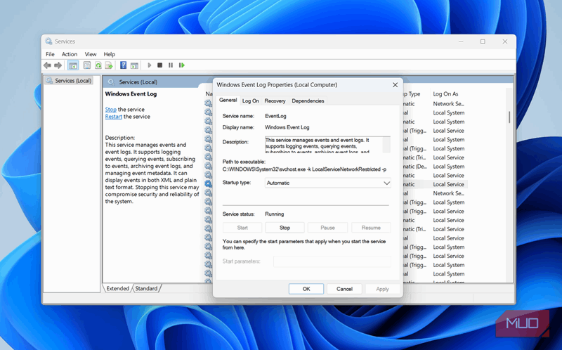562x350 pixels.
Task: Switch to the Log On tab
Action: (x=251, y=101)
